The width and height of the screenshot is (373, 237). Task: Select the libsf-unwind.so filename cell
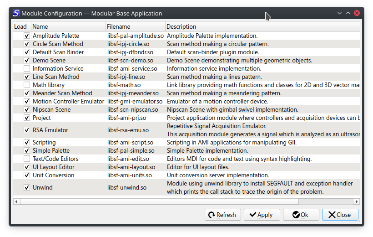[136, 188]
